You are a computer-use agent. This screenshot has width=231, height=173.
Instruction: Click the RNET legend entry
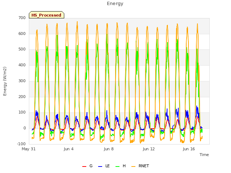(x=140, y=166)
